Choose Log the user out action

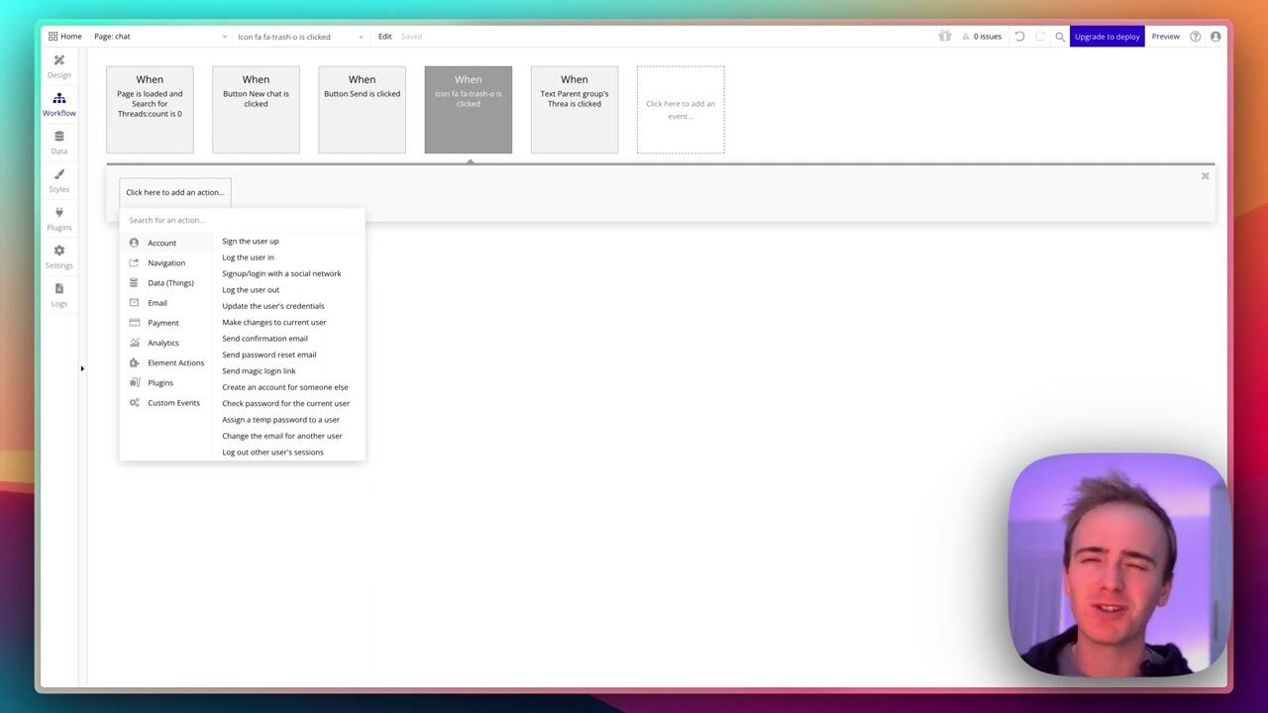click(x=251, y=290)
